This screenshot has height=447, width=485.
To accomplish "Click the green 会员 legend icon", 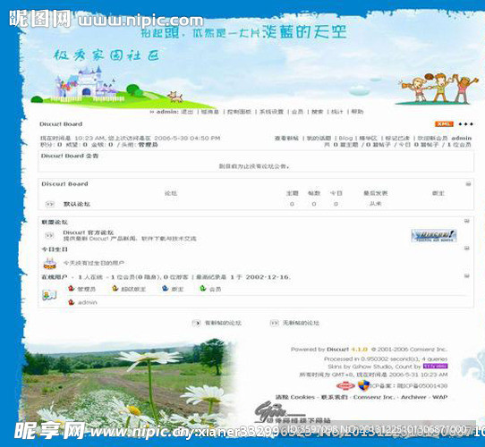I will coord(203,289).
